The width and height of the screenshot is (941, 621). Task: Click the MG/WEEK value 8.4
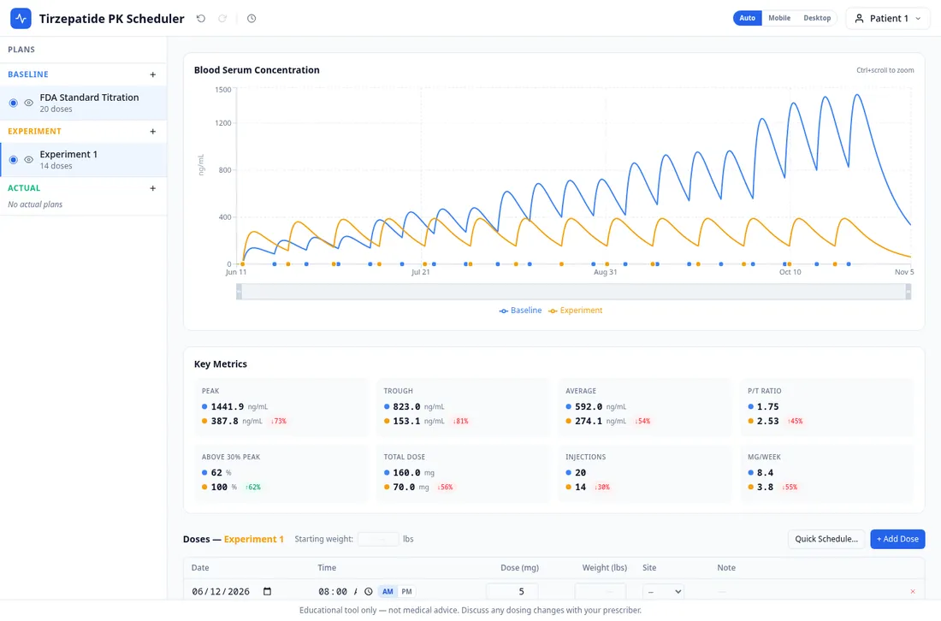point(765,473)
